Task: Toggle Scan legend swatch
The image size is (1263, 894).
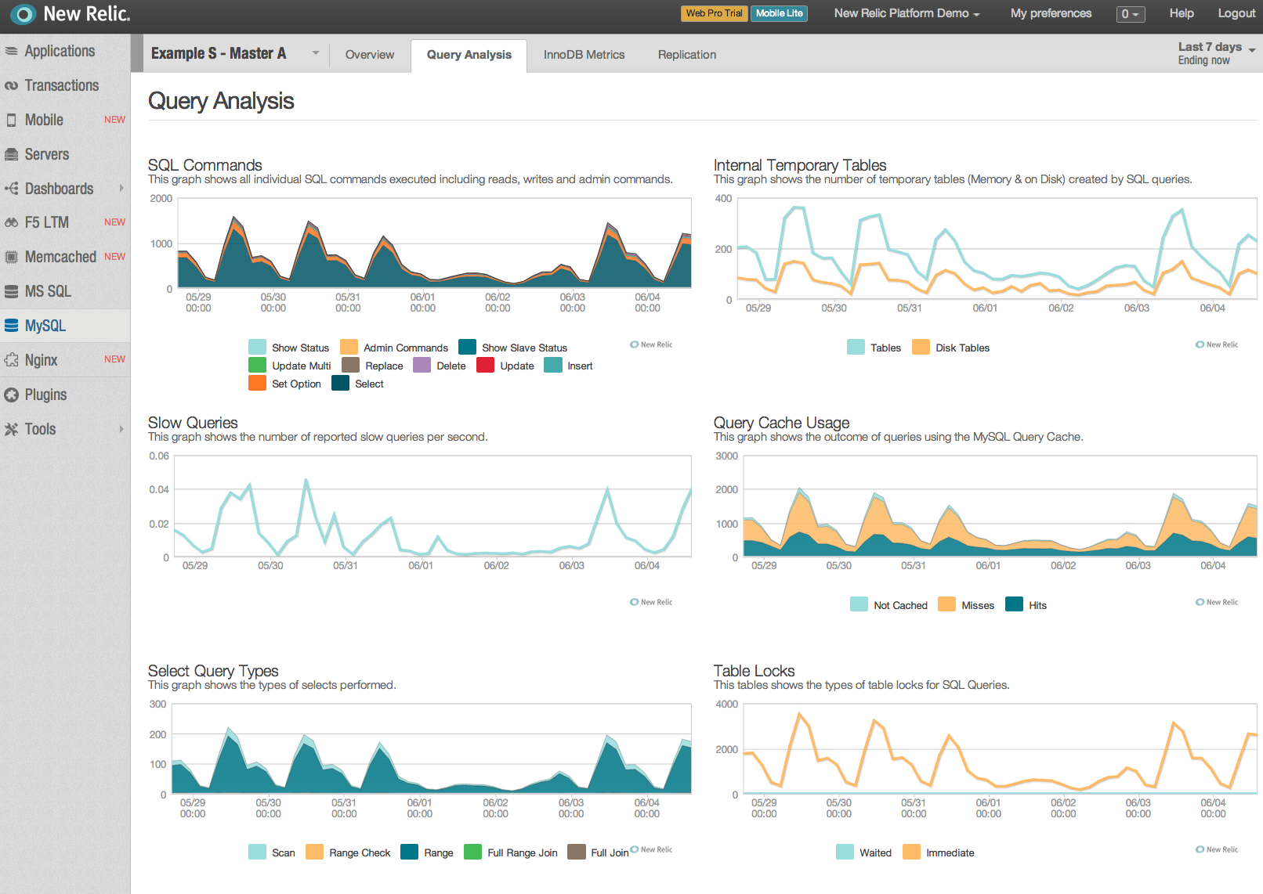Action: pos(257,852)
